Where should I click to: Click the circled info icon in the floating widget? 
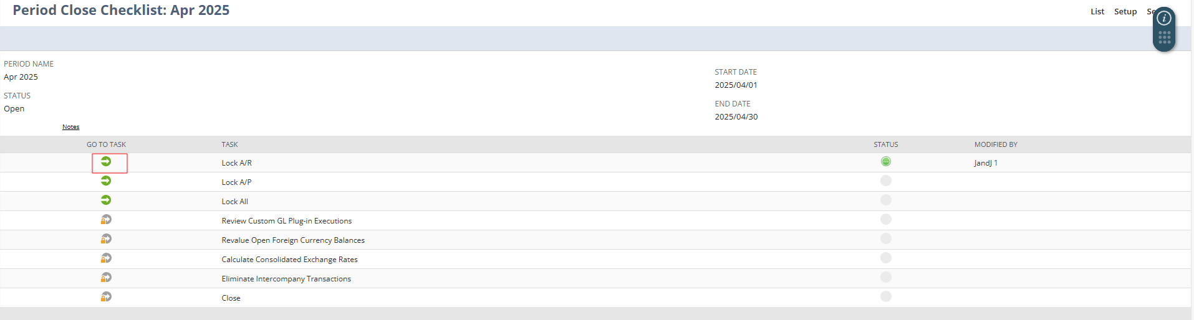tap(1163, 19)
